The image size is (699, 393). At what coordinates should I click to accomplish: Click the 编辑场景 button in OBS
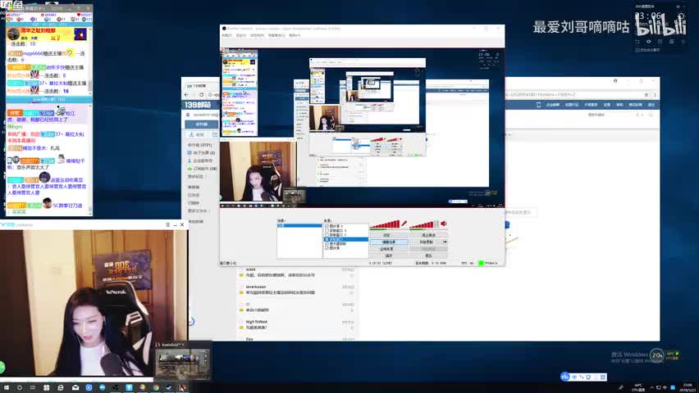[389, 242]
